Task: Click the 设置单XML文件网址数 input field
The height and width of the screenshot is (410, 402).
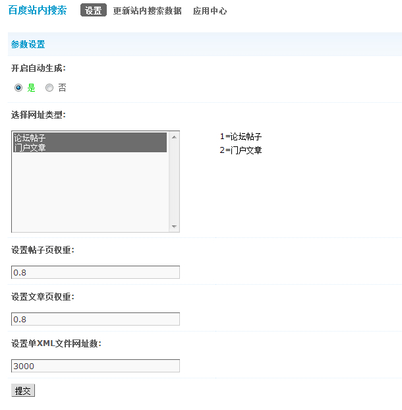Action: 96,366
